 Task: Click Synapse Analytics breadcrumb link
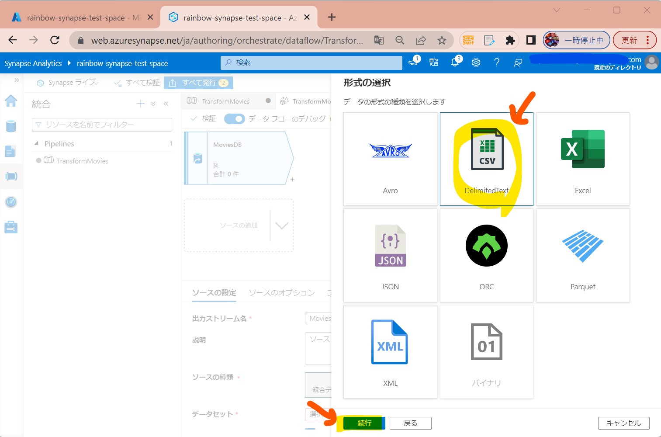(x=33, y=63)
